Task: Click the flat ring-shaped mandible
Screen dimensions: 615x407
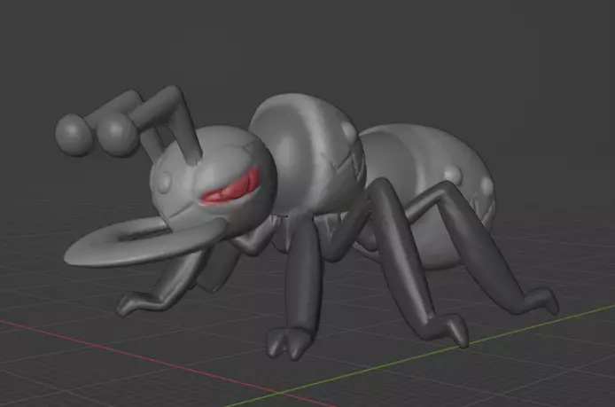Action: [x=145, y=242]
